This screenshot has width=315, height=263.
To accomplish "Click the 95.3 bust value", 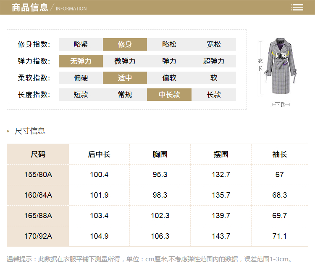I will click(160, 175).
